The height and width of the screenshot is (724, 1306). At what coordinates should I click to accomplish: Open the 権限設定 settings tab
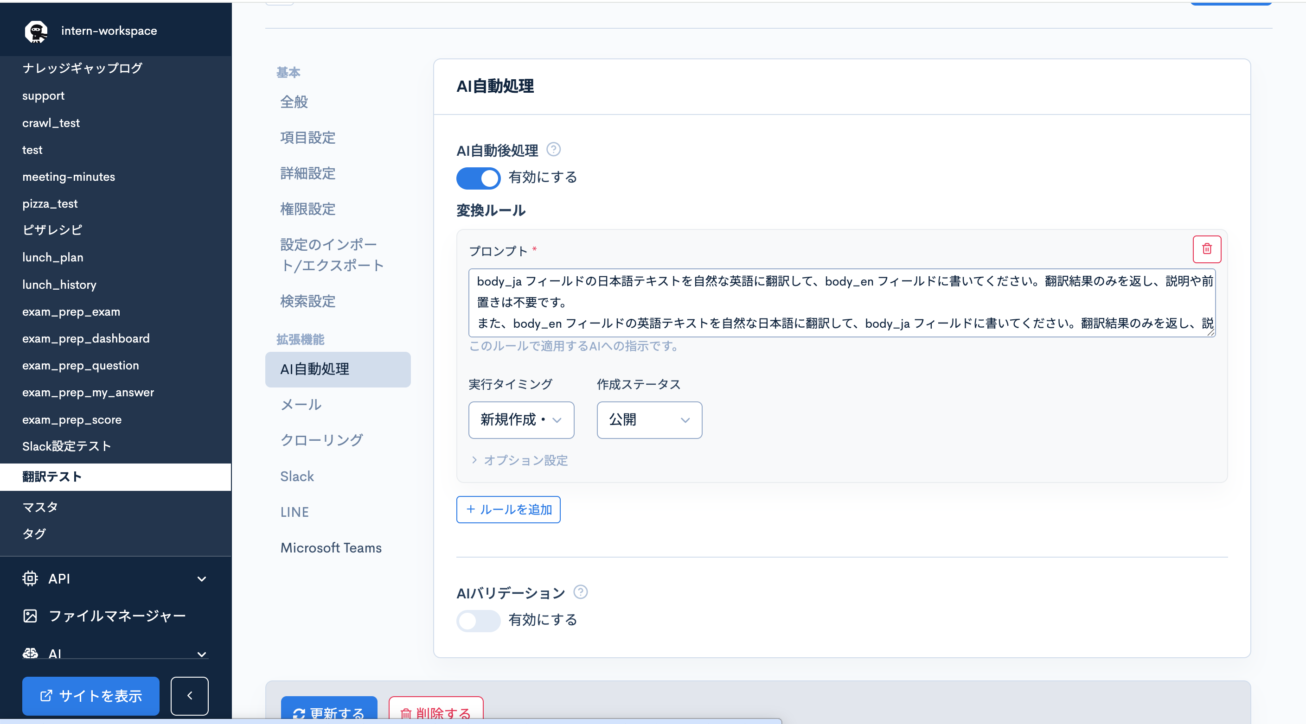[x=308, y=209]
